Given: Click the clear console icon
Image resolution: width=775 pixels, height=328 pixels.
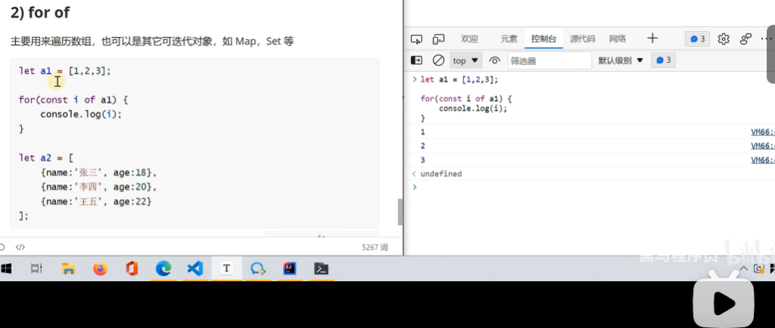Looking at the screenshot, I should 438,60.
